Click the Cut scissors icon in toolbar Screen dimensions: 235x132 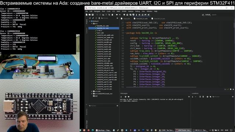coord(106,15)
